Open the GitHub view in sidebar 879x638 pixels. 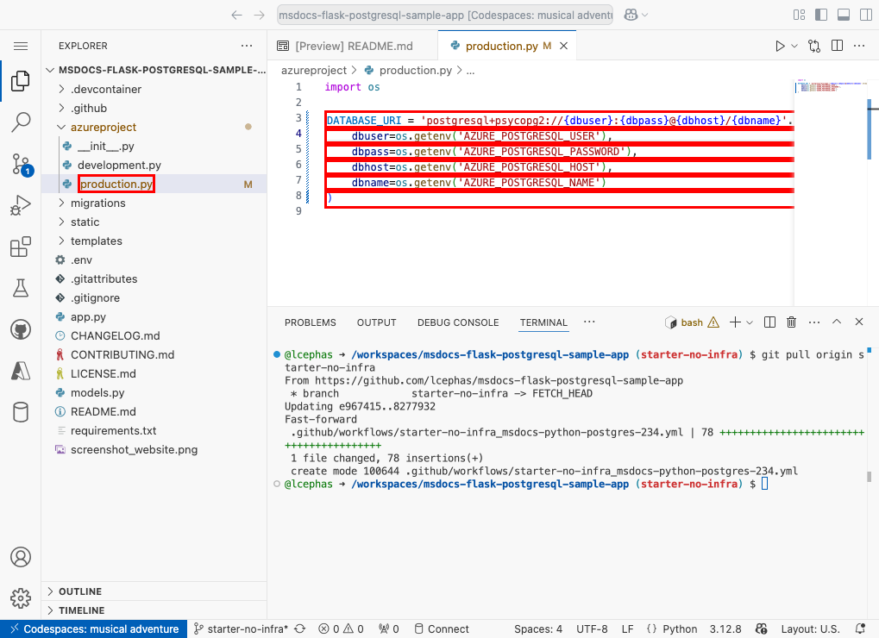coord(21,328)
